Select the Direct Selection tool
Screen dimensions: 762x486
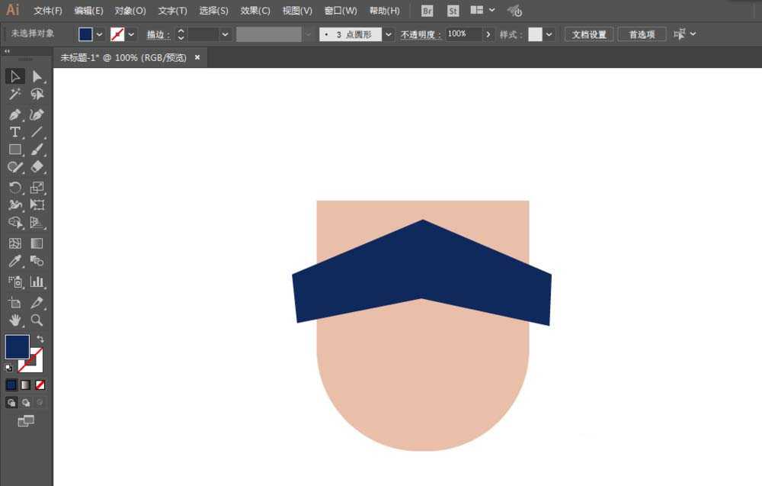(x=37, y=76)
